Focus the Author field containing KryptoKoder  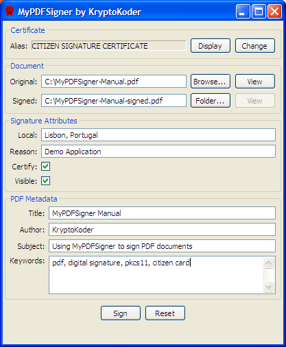tap(162, 230)
